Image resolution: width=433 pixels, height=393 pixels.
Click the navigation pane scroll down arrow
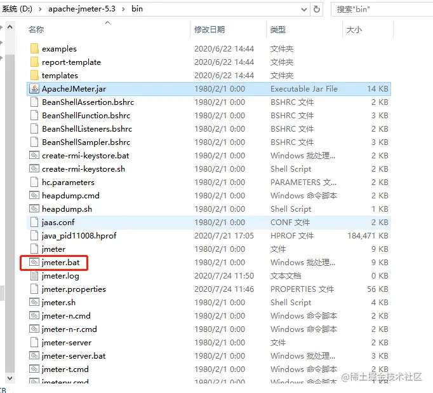coord(10,378)
